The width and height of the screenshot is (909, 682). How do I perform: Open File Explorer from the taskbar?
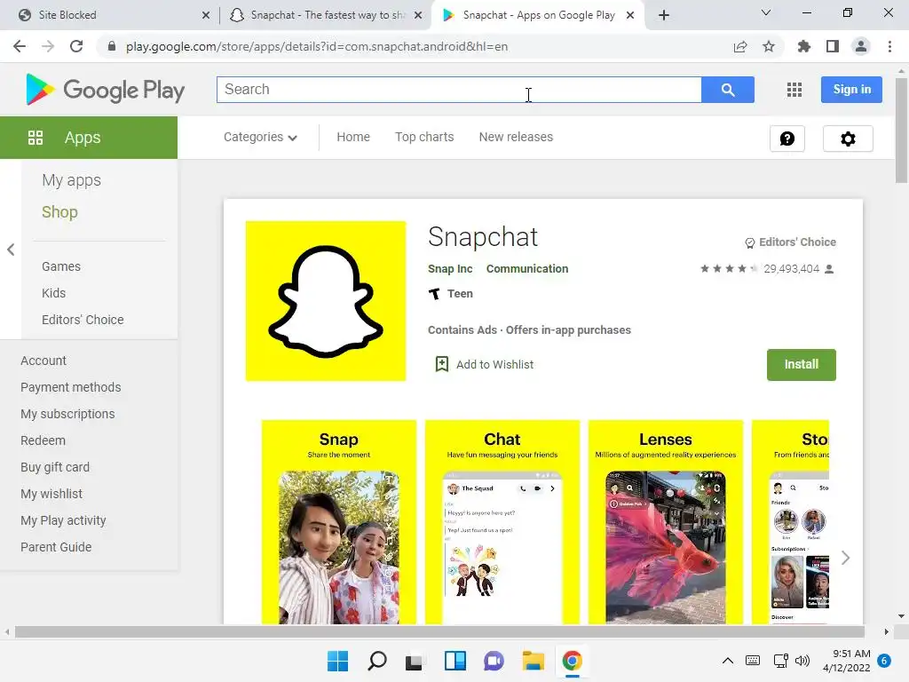(x=533, y=661)
